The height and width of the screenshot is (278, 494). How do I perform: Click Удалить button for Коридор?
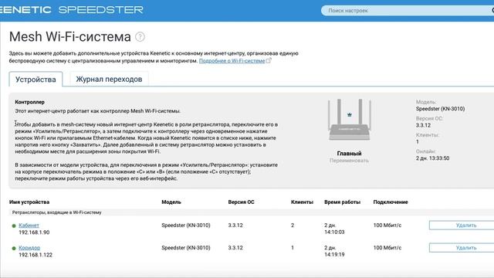click(462, 248)
